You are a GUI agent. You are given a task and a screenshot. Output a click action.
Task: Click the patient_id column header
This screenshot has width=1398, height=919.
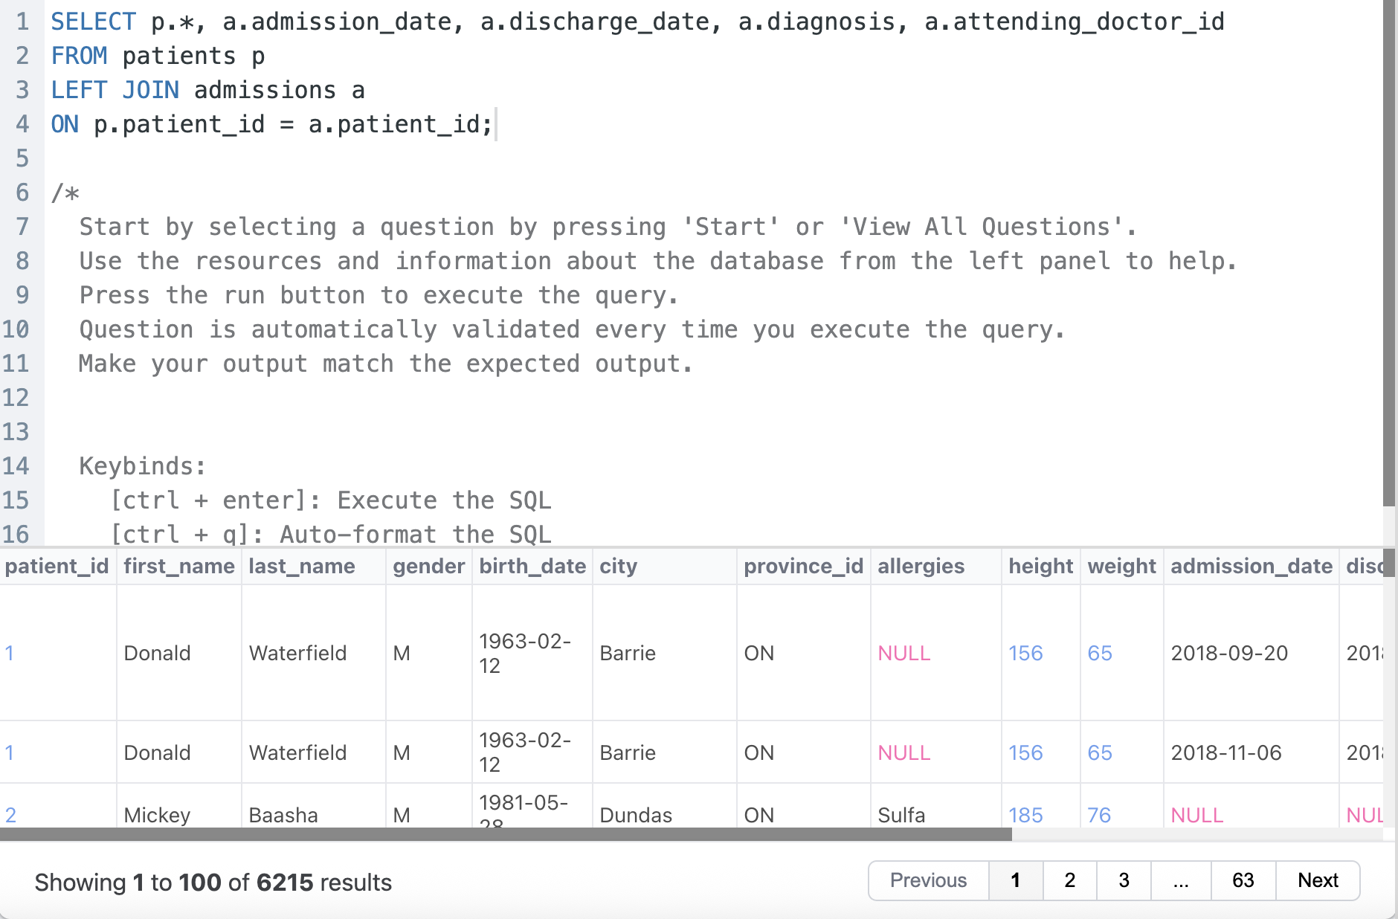(x=57, y=566)
